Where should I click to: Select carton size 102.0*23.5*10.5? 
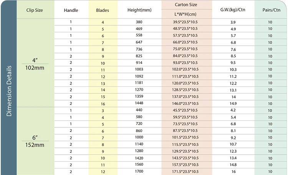[x=185, y=69]
